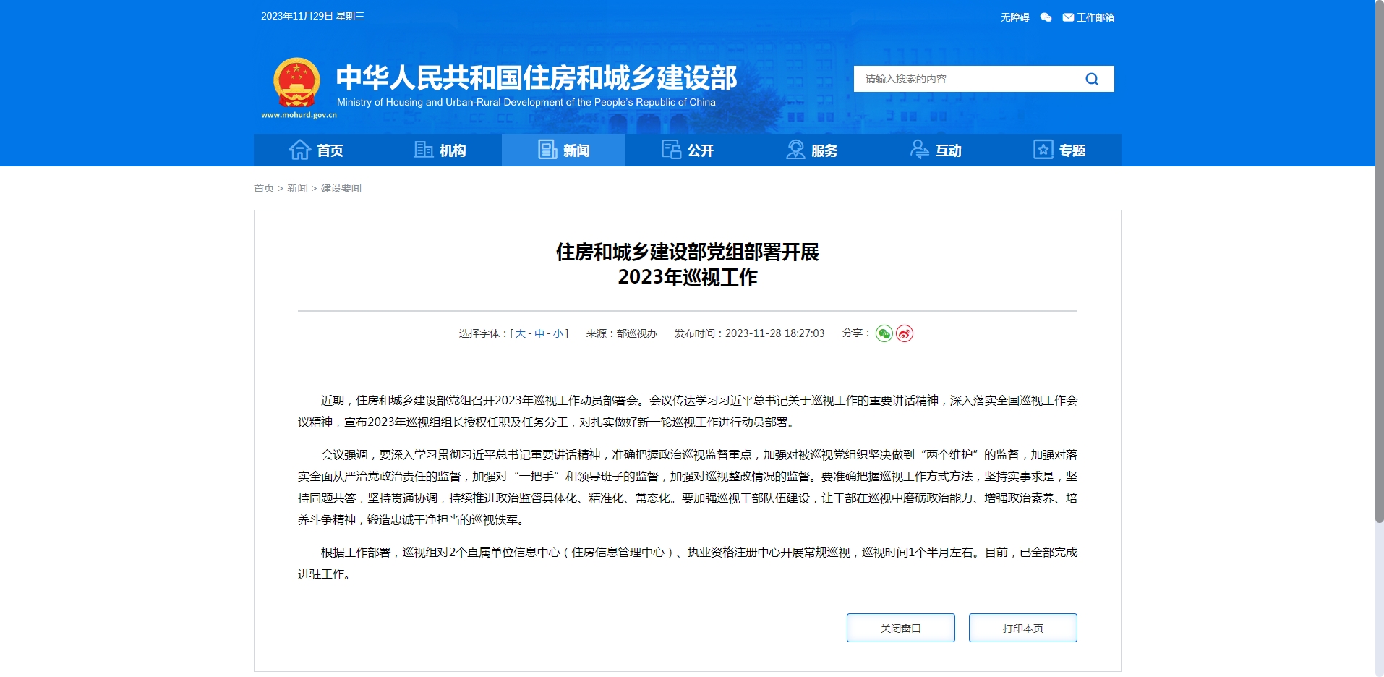Open the 机构 navigation tab

click(440, 150)
